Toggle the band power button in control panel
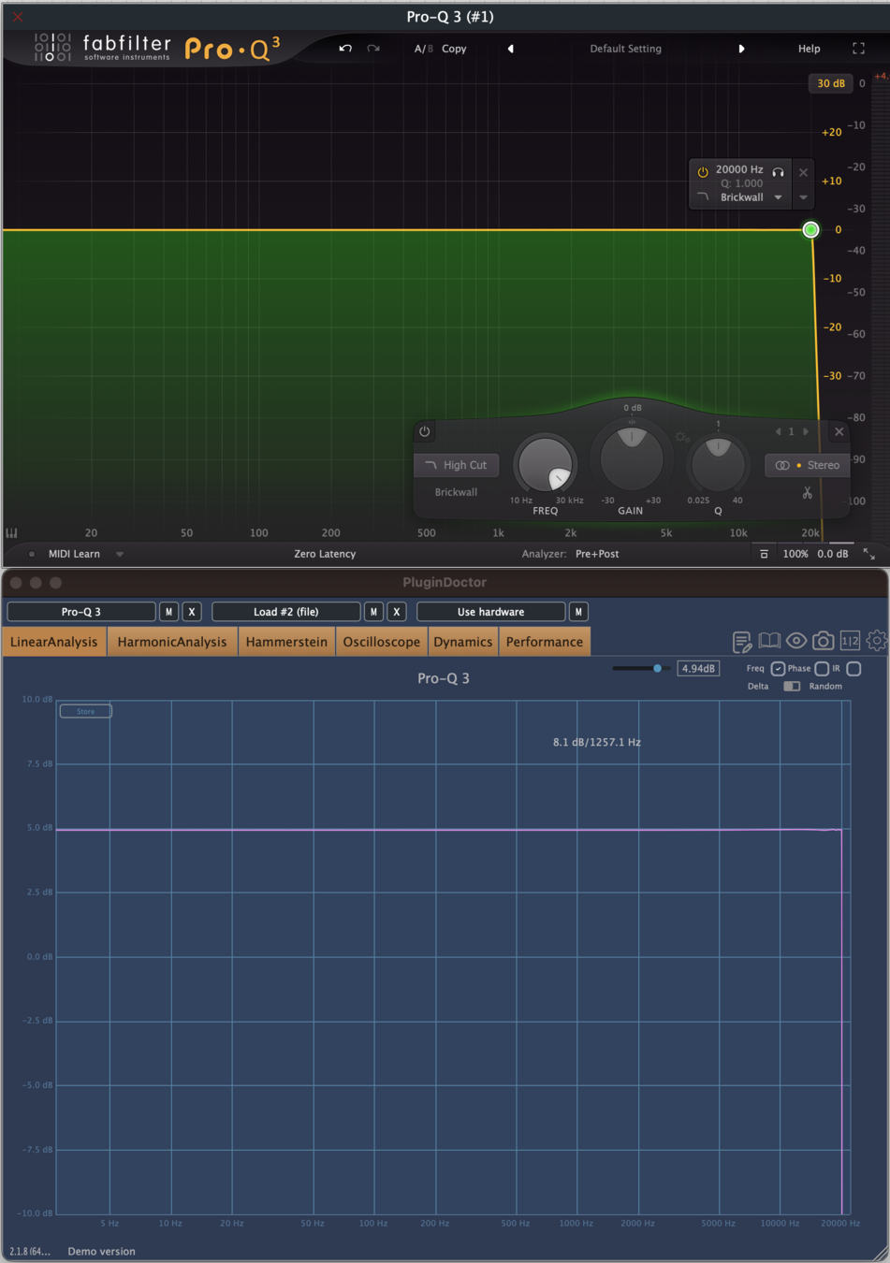 [424, 431]
